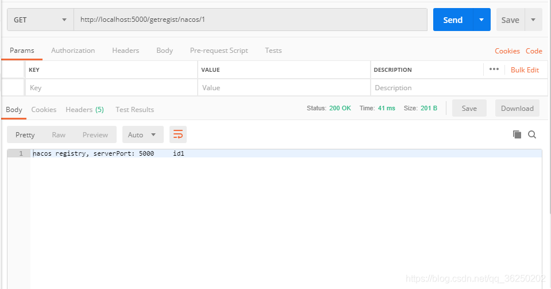Click the DESCRIPTION column header
The height and width of the screenshot is (289, 551).
pyautogui.click(x=392, y=70)
